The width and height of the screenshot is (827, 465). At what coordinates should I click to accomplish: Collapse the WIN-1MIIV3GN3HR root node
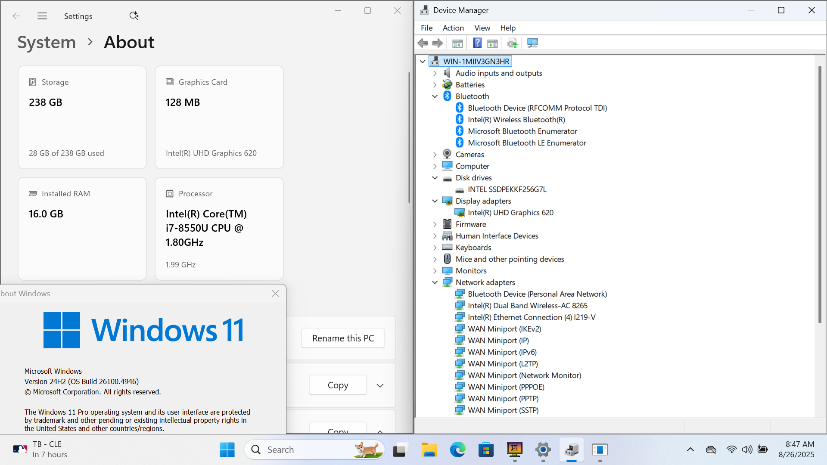[423, 61]
